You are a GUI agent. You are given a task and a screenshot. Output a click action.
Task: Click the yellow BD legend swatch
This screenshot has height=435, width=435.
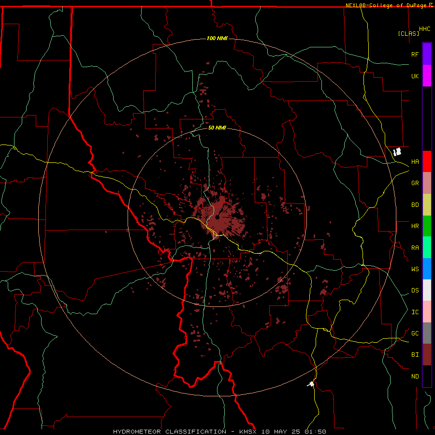(427, 205)
